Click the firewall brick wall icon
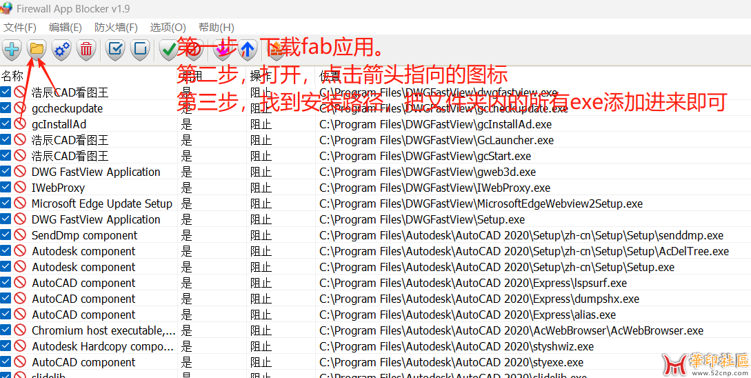Screen dimensions: 751x378 (x=276, y=49)
